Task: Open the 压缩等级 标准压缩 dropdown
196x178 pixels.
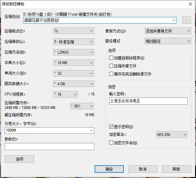Action: (74, 42)
